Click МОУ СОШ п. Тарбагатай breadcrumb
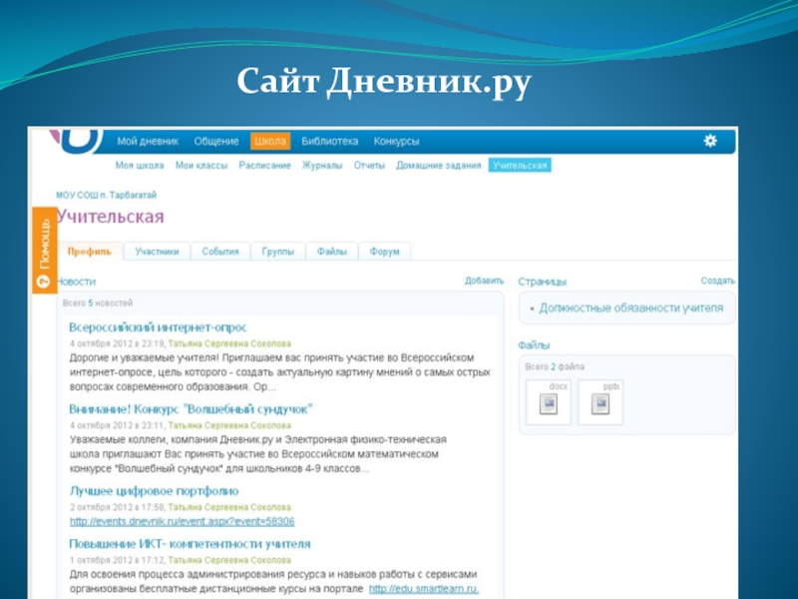Image resolution: width=798 pixels, height=599 pixels. [107, 195]
